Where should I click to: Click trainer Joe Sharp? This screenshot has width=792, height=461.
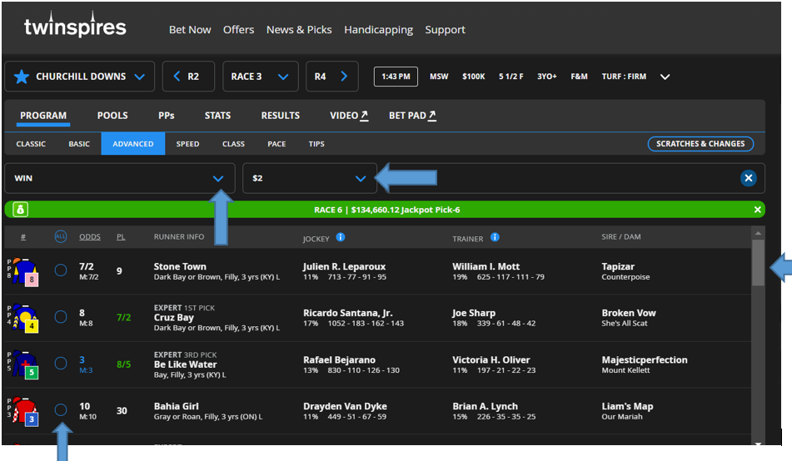click(474, 313)
